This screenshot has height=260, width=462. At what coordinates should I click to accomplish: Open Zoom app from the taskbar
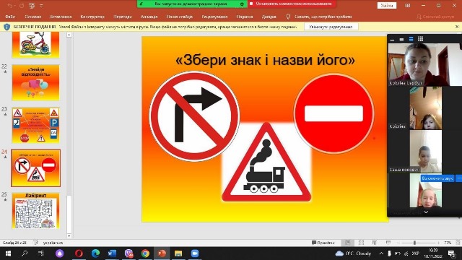click(195, 253)
